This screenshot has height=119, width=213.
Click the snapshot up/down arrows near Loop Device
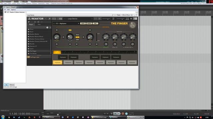click(92, 19)
